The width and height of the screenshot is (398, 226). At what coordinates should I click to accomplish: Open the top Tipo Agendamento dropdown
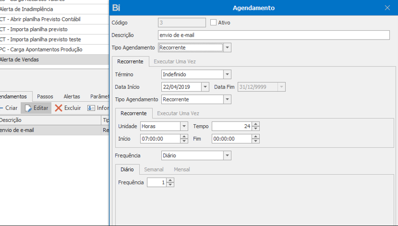[x=227, y=48]
